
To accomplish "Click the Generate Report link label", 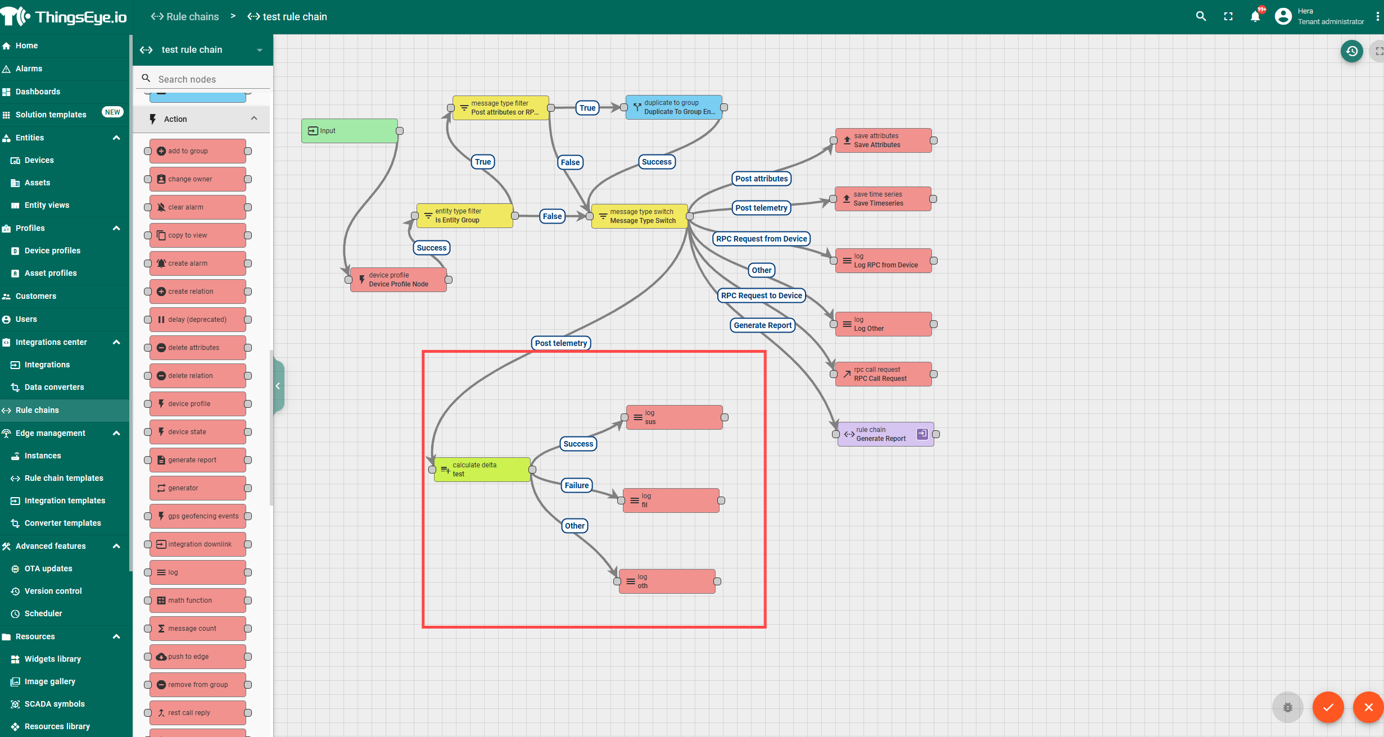I will [x=762, y=325].
